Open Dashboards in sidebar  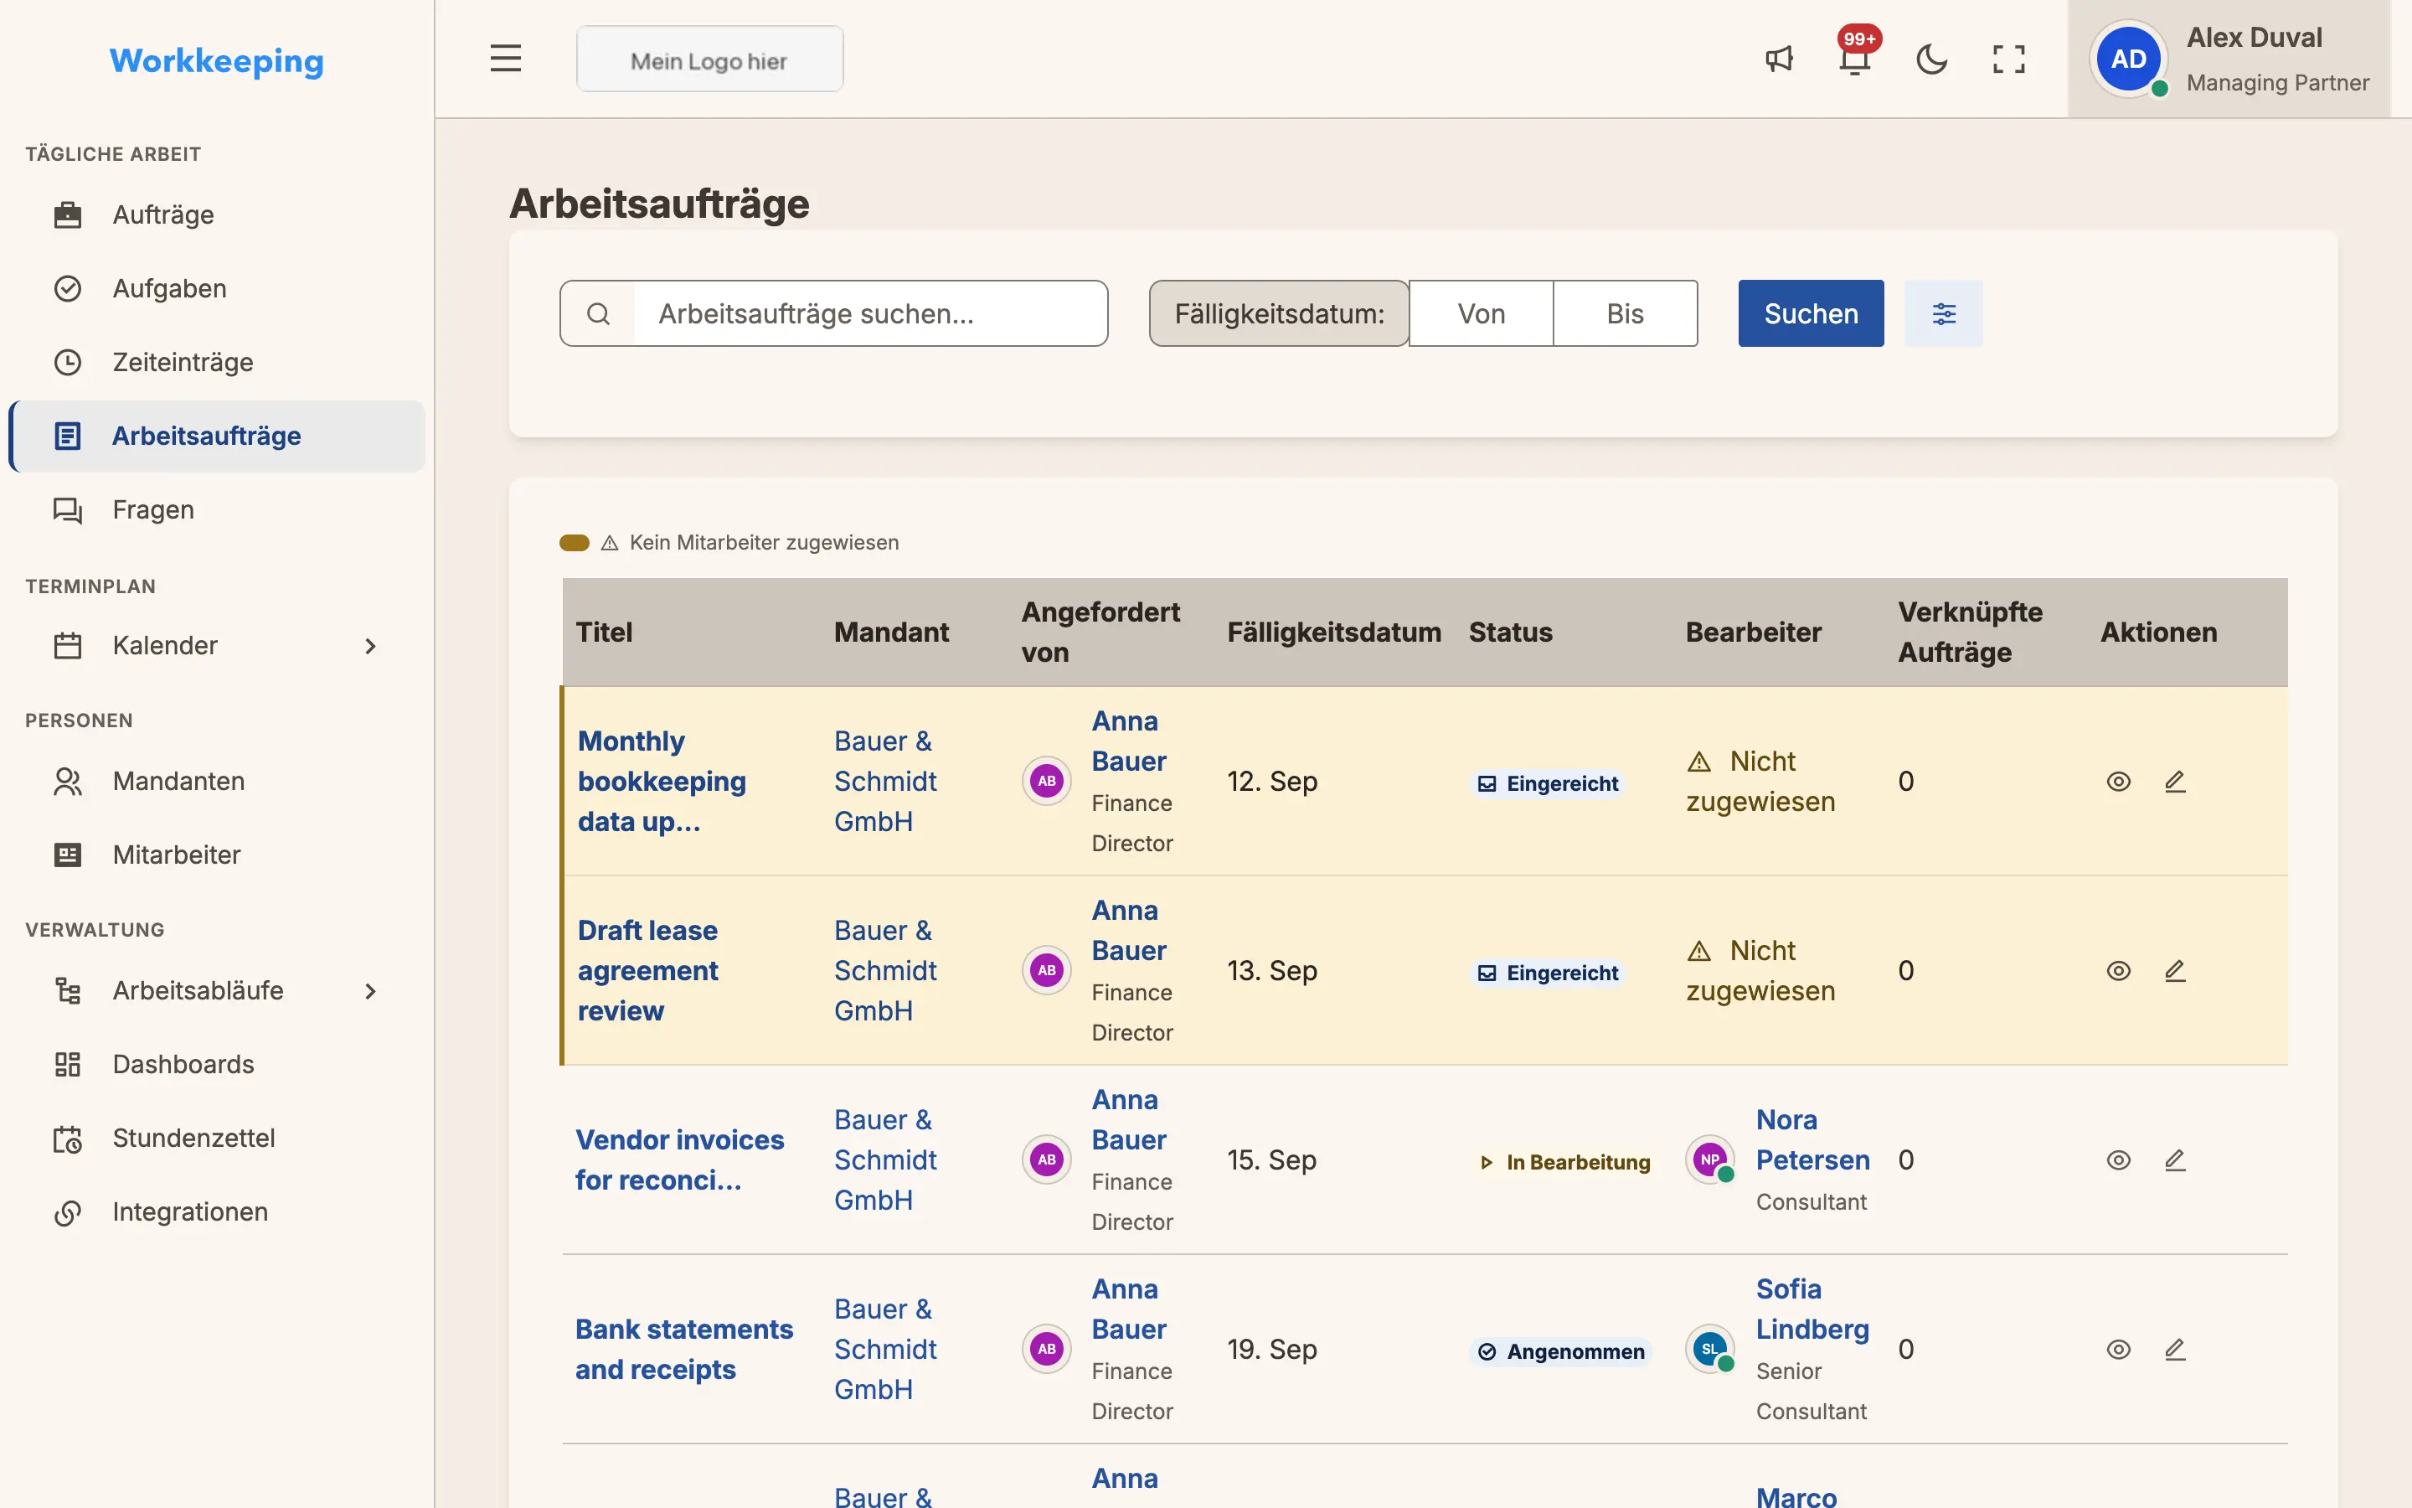[x=217, y=1064]
